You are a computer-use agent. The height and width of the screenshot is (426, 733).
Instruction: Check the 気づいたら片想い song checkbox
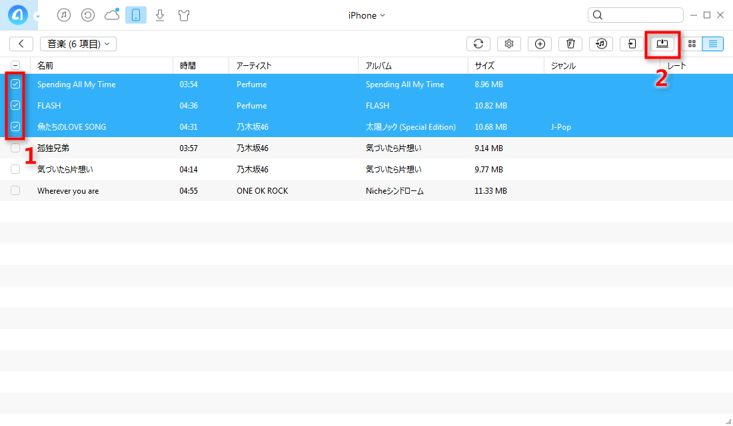coord(15,169)
